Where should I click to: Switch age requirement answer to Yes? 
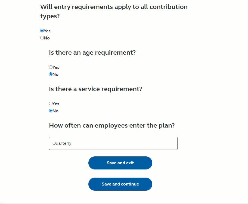[51, 67]
